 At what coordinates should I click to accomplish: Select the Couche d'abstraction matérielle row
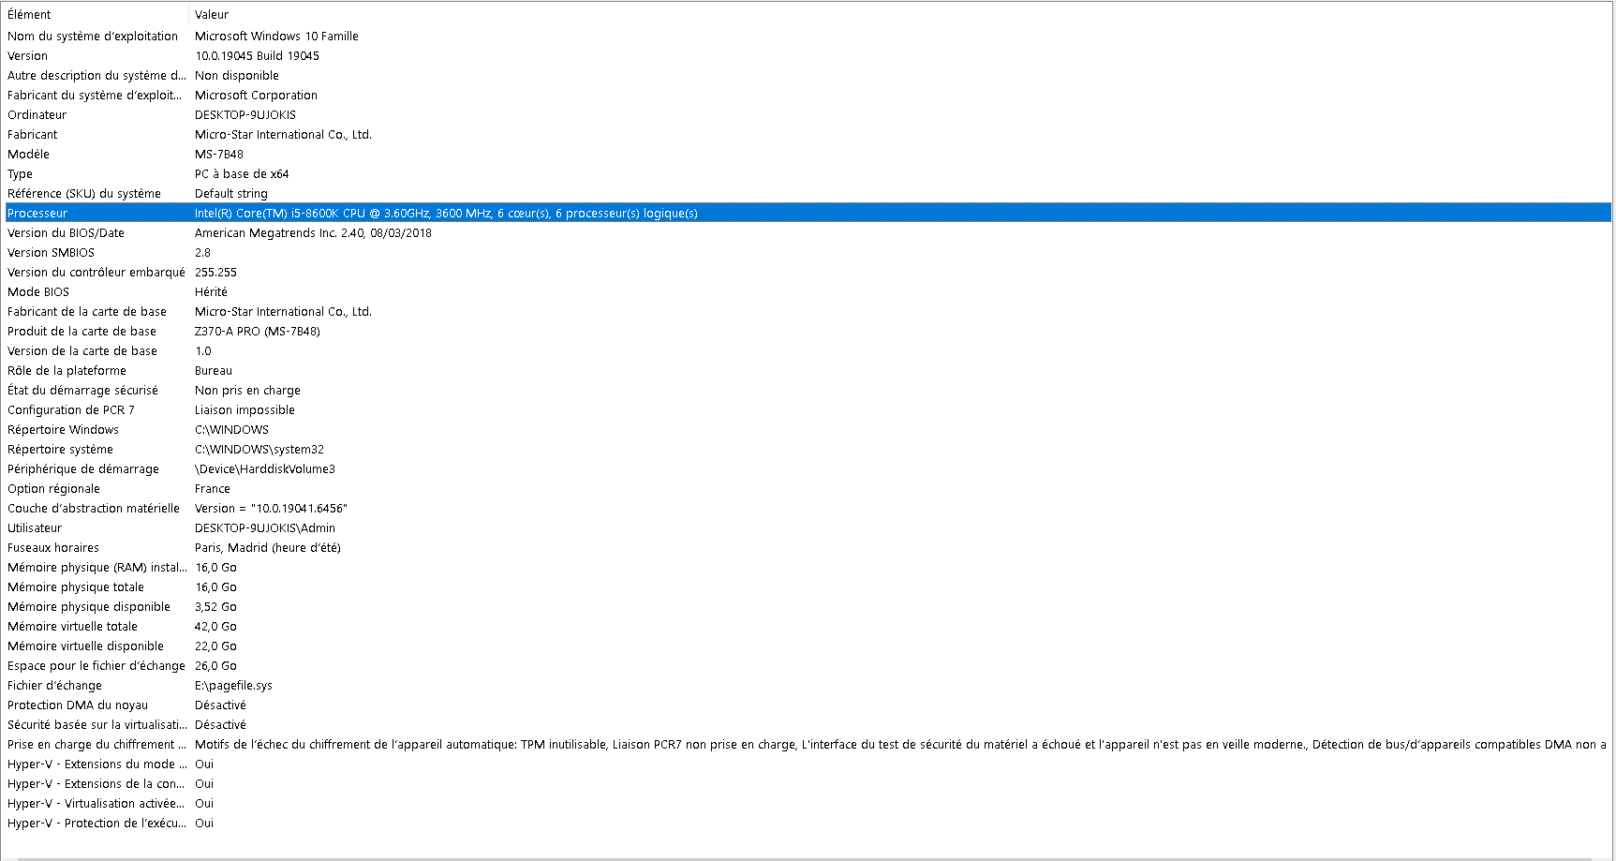(808, 508)
